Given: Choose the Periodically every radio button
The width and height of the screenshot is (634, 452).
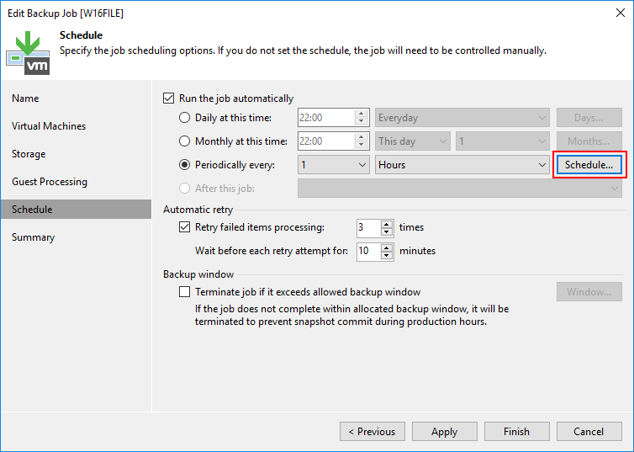Looking at the screenshot, I should (x=185, y=165).
